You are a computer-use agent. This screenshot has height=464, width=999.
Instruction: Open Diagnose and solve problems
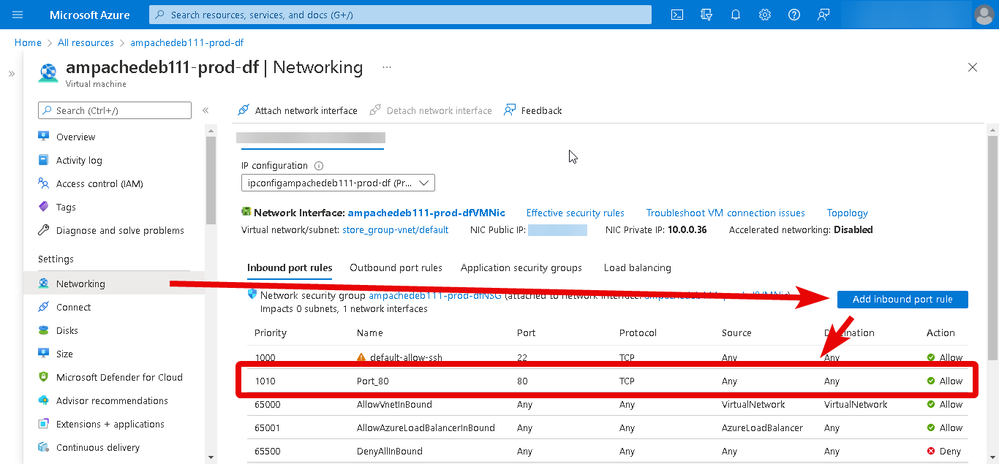(120, 230)
